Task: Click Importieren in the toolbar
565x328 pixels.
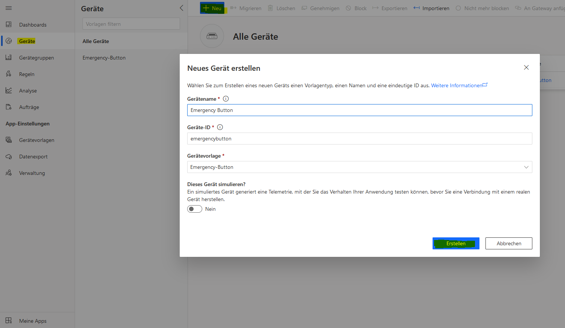Action: click(431, 8)
